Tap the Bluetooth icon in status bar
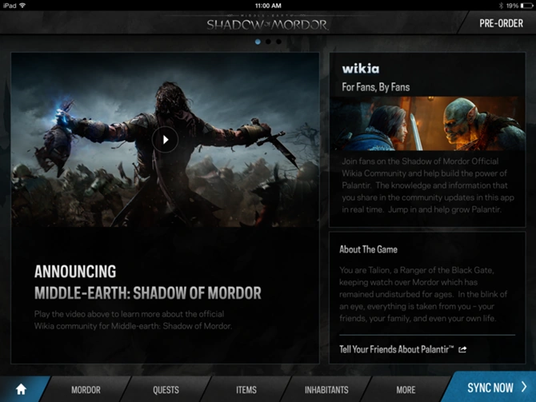The height and width of the screenshot is (402, 536). click(501, 6)
